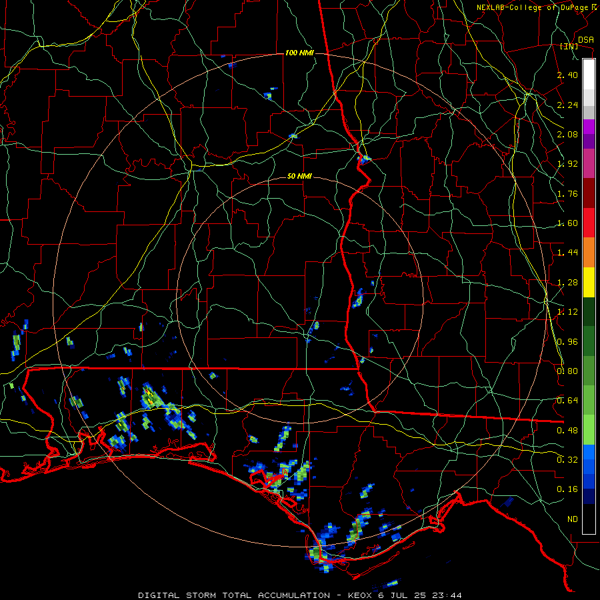Select the 0.32 legend value
The height and width of the screenshot is (600, 600).
[567, 460]
